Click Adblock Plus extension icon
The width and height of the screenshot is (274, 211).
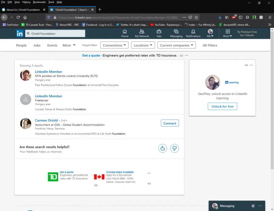click(x=234, y=17)
